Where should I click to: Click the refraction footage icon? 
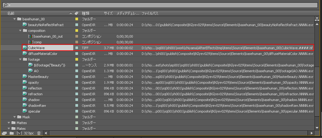pos(25,94)
